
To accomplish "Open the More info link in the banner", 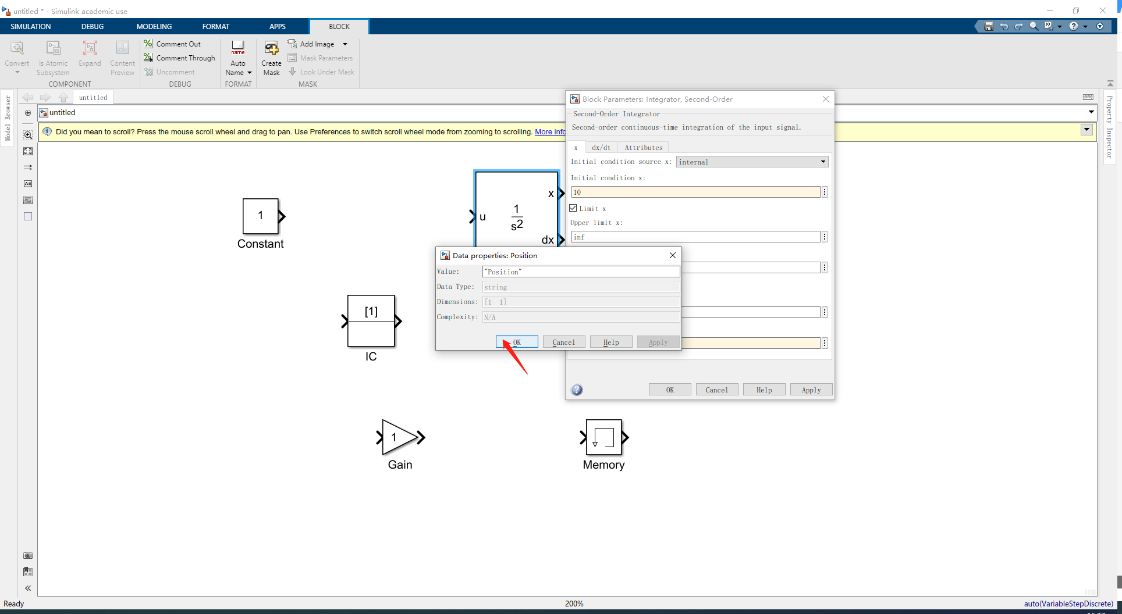I will click(x=550, y=132).
